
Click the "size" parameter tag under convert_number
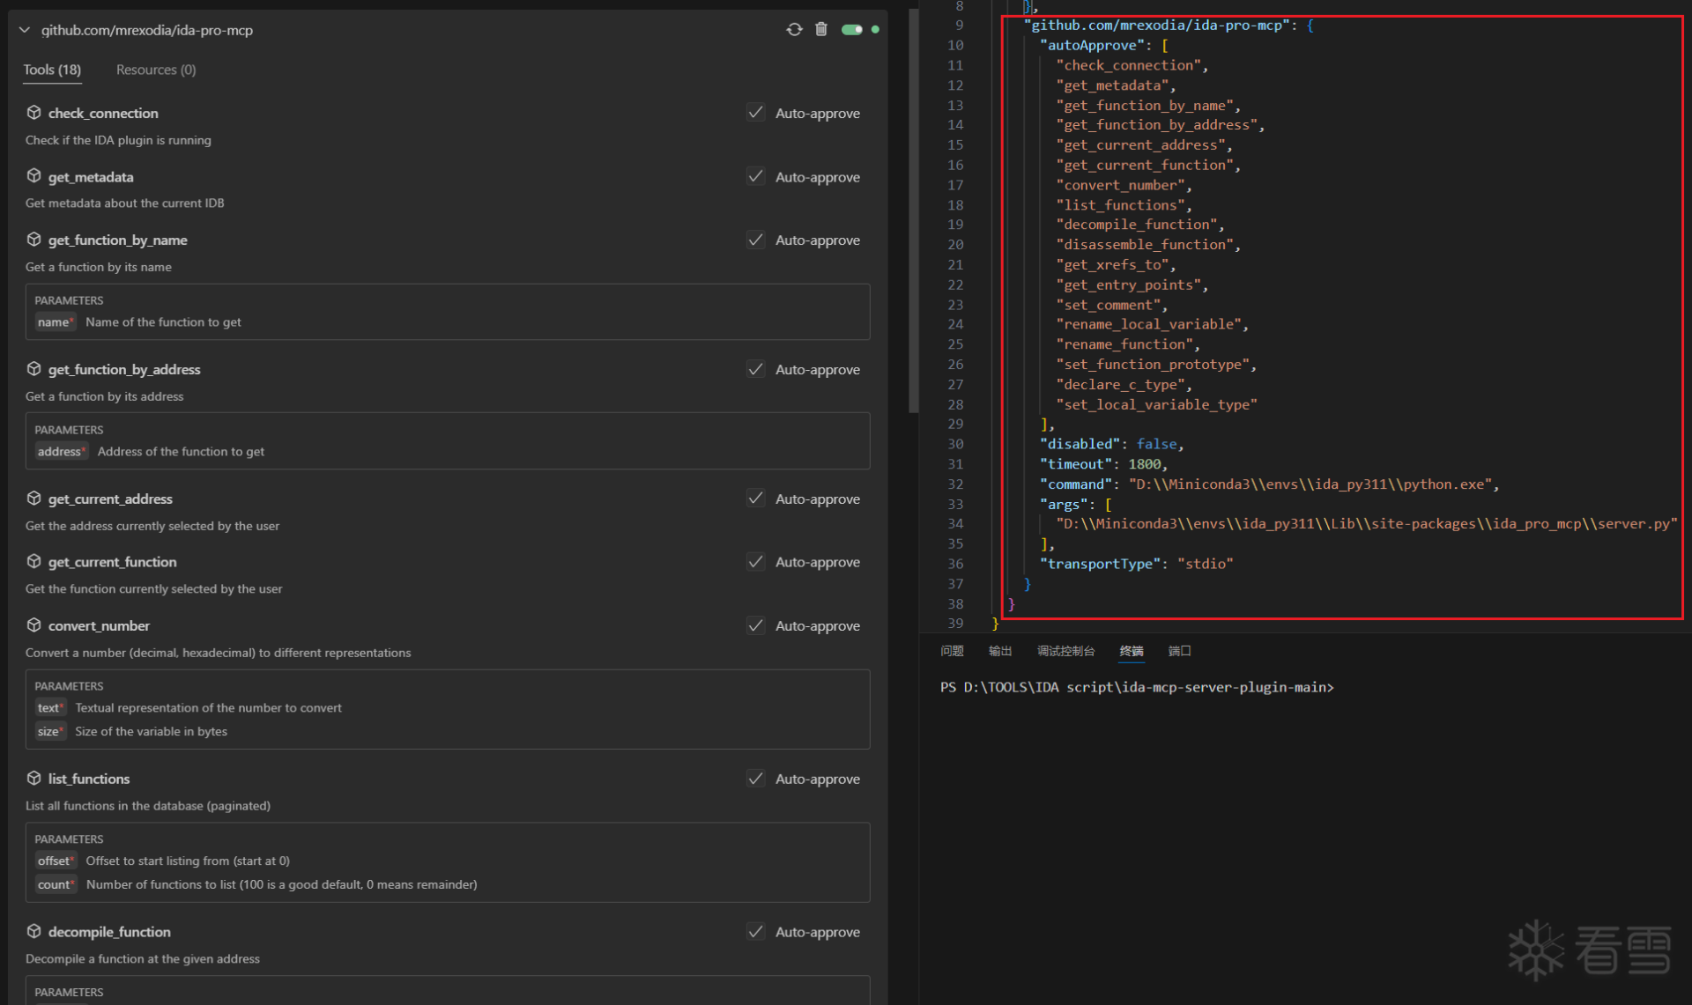click(x=50, y=732)
